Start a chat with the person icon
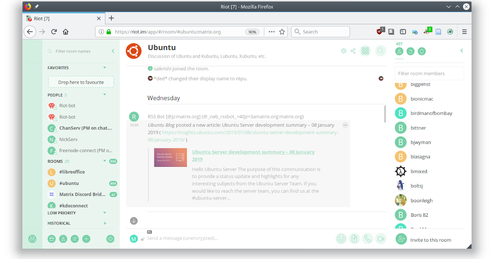This screenshot has height=259, width=494. coord(63,238)
